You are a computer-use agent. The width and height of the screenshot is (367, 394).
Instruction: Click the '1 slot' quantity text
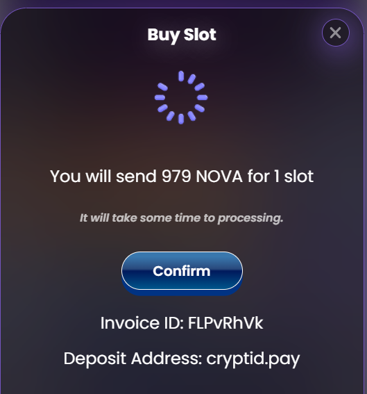[x=293, y=176]
